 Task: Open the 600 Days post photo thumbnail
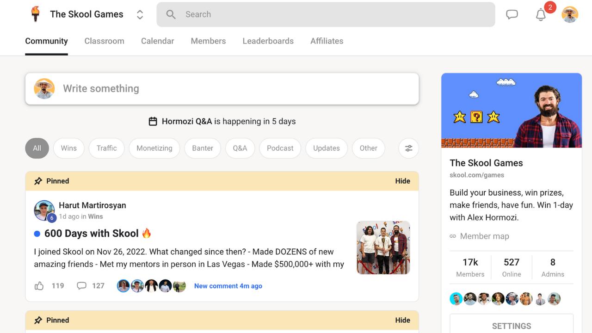383,247
